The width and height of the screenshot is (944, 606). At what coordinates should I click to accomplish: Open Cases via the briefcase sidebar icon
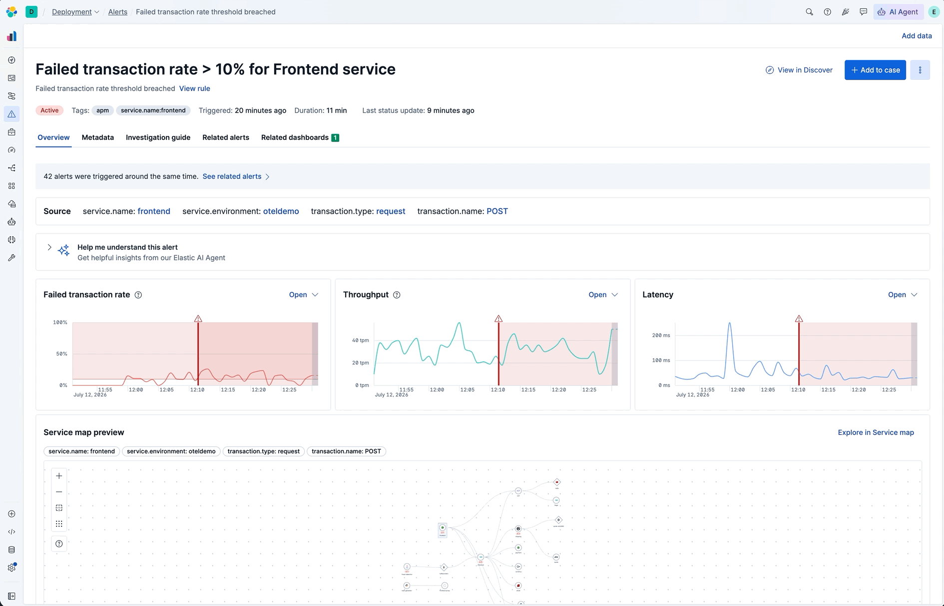tap(11, 132)
